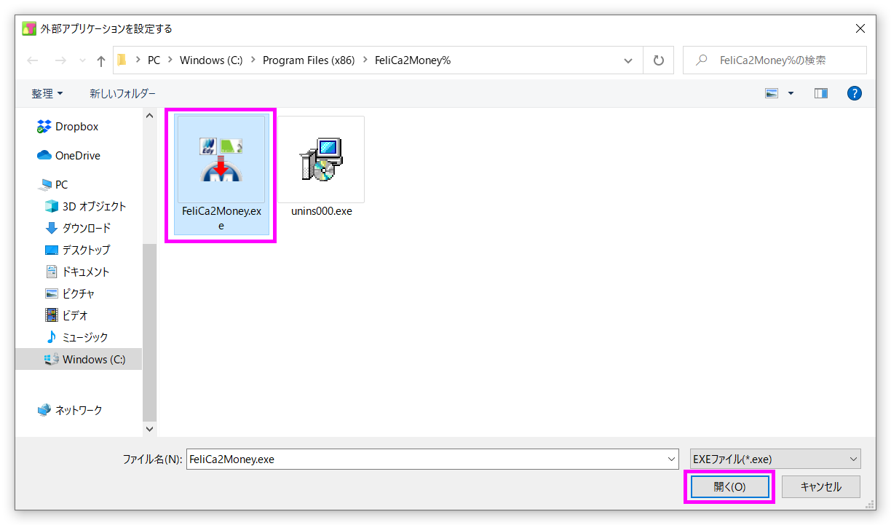Open the 整理 menu
The image size is (891, 525).
pyautogui.click(x=47, y=94)
